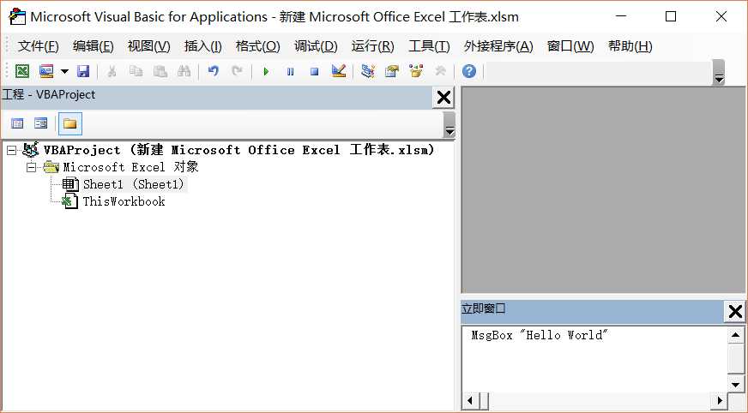Click the Paste clipboard icon
Image resolution: width=748 pixels, height=413 pixels.
click(160, 71)
